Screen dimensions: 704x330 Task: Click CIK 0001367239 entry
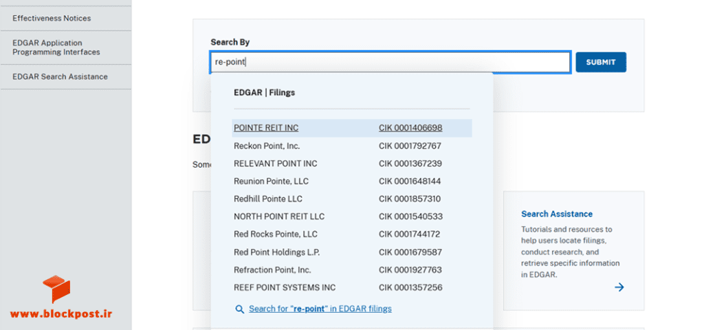point(410,164)
